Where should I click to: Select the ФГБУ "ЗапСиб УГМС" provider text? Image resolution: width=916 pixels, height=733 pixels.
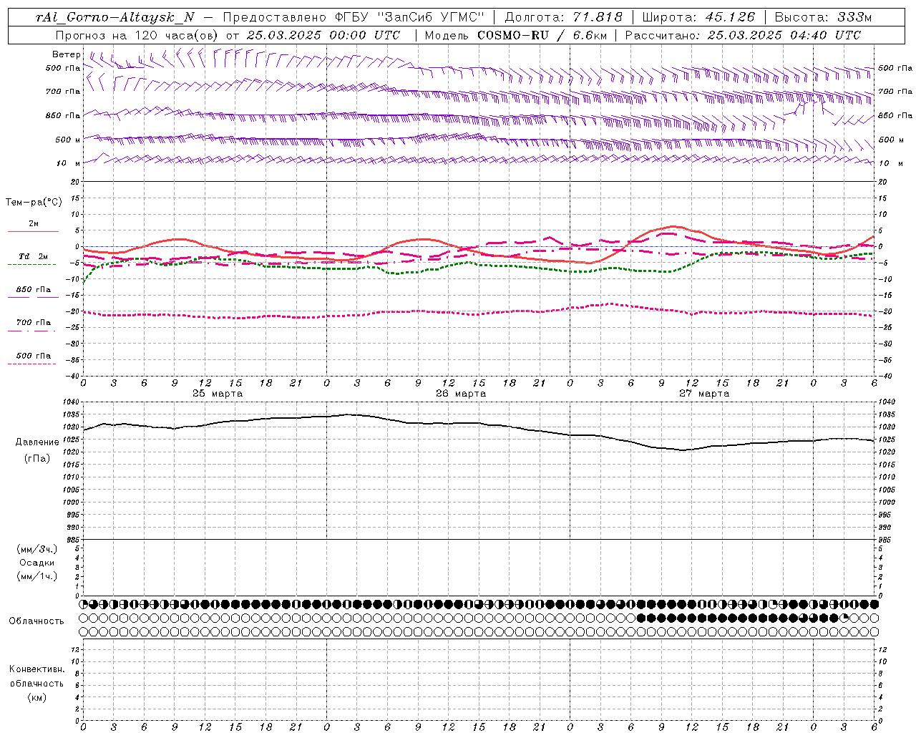(410, 17)
